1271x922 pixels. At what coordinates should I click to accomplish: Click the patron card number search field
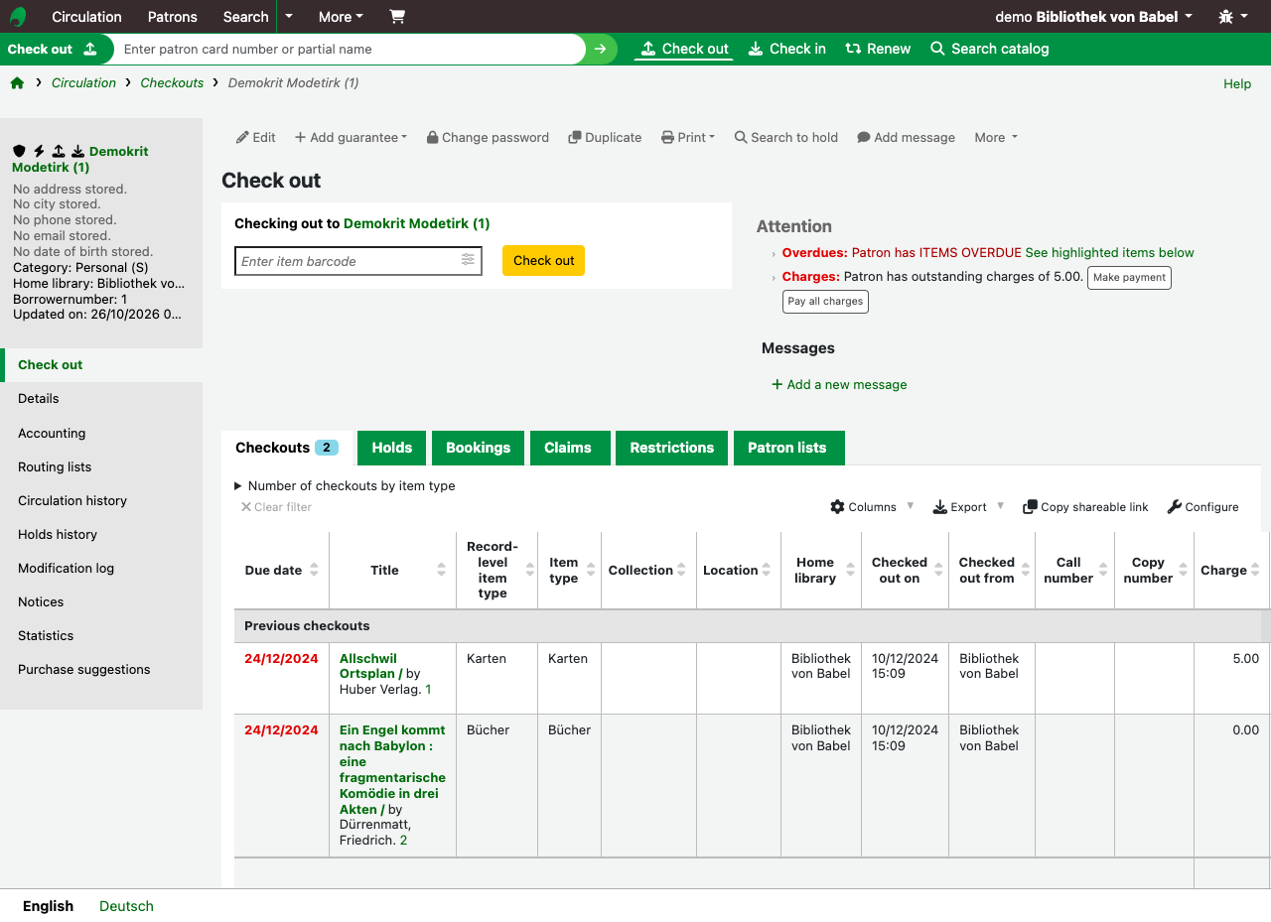[349, 49]
